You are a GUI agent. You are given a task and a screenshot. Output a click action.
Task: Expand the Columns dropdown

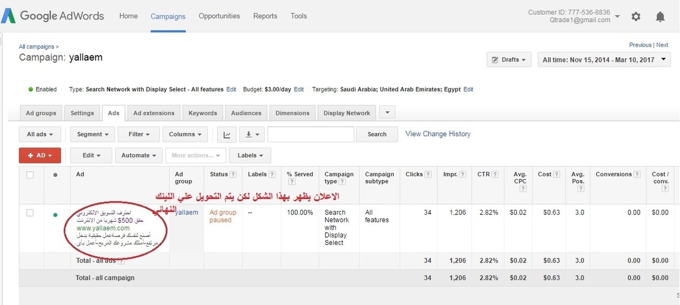point(185,134)
